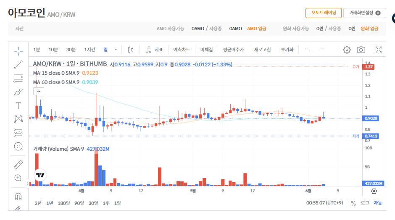The height and width of the screenshot is (220, 395).
Task: Open the Fibonacci horizontal lines tool
Action: tap(18, 78)
